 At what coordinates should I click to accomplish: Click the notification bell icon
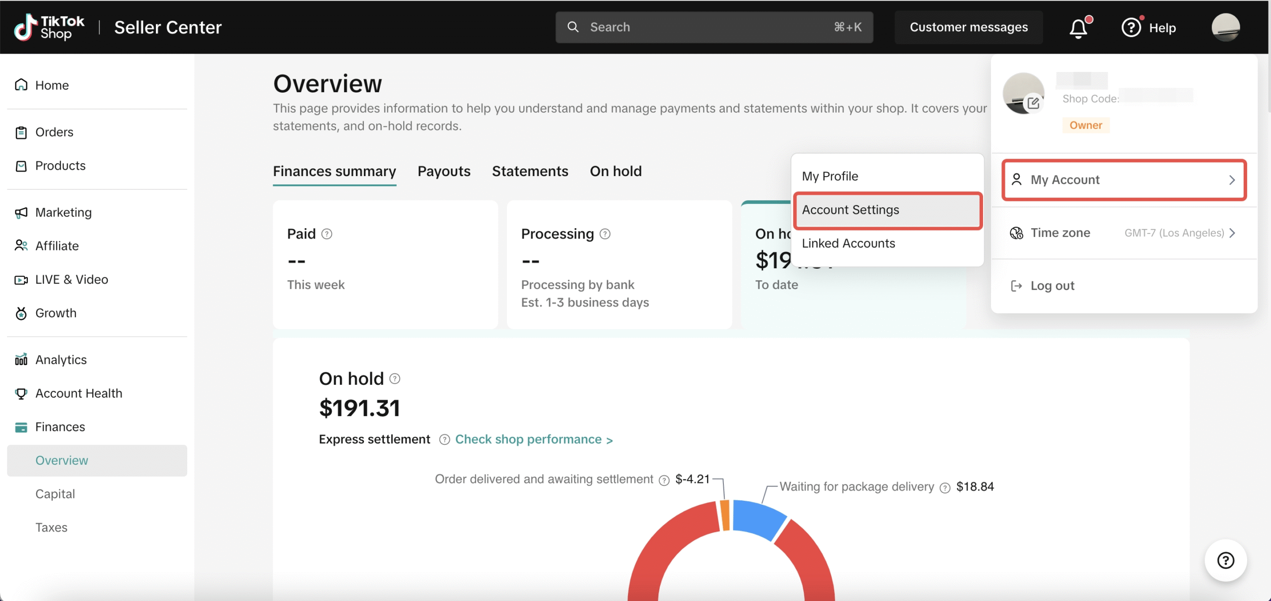point(1078,28)
